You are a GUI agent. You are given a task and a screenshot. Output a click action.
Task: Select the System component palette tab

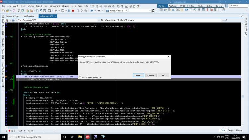pos(191,6)
